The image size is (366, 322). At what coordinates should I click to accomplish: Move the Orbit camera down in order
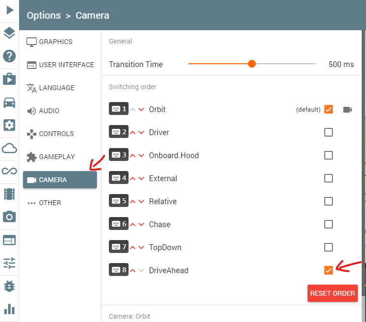coord(141,110)
